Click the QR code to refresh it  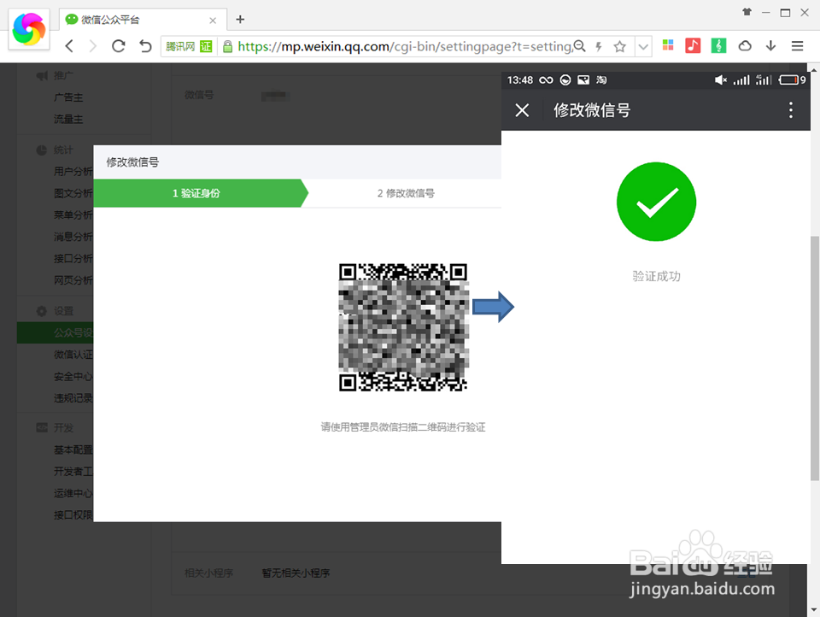click(x=403, y=326)
